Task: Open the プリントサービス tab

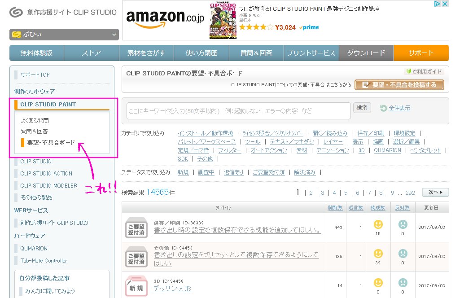Action: tap(311, 53)
